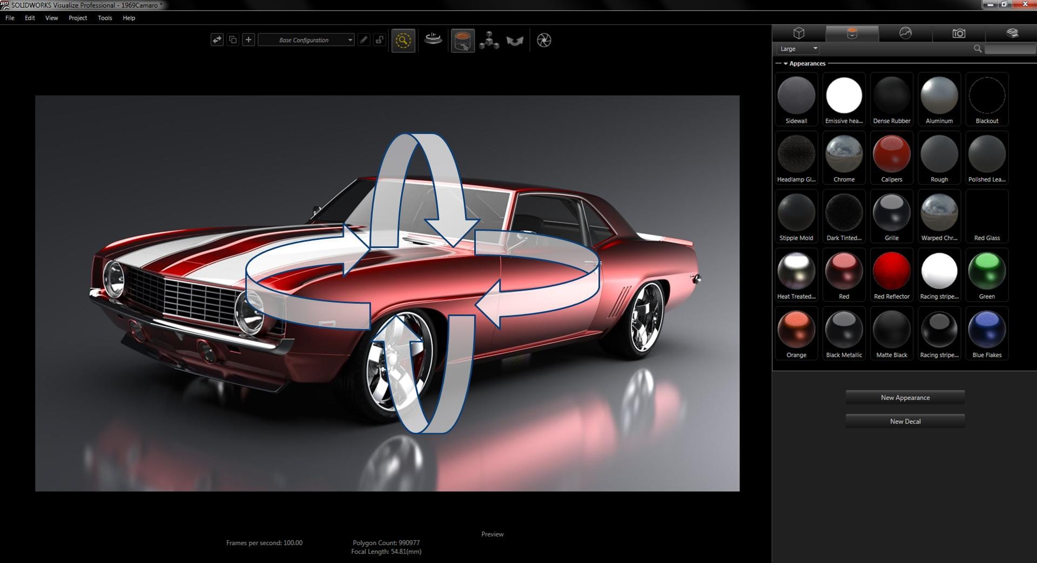Select the Headlamp Glass appearance
This screenshot has width=1037, height=563.
coord(796,158)
